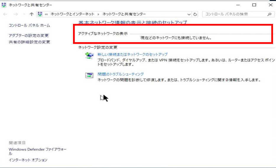Focus the コントロール パネルの検索 box

coord(238,14)
